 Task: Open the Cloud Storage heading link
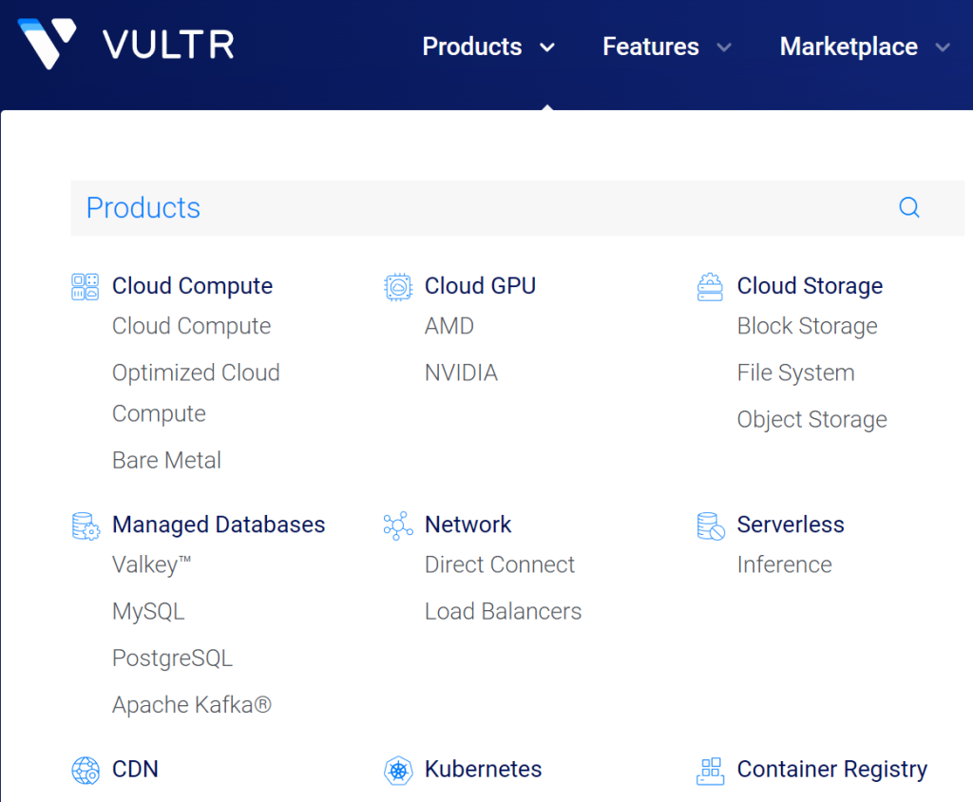(810, 286)
